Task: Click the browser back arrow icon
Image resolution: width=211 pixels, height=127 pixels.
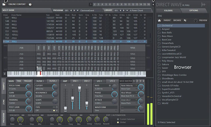Action: [185, 21]
